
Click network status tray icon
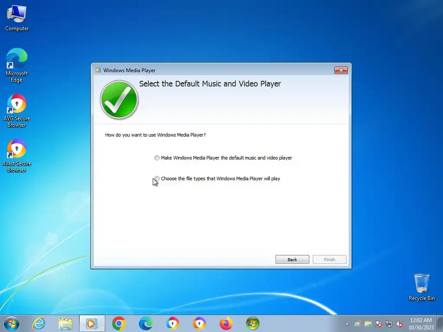[389, 324]
